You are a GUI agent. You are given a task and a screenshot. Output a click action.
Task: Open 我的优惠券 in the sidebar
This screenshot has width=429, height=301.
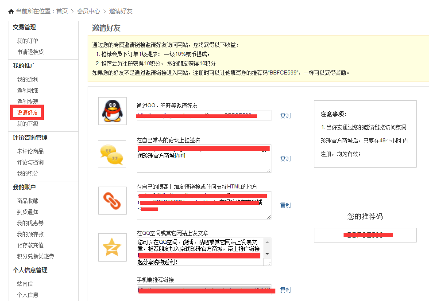pos(31,223)
